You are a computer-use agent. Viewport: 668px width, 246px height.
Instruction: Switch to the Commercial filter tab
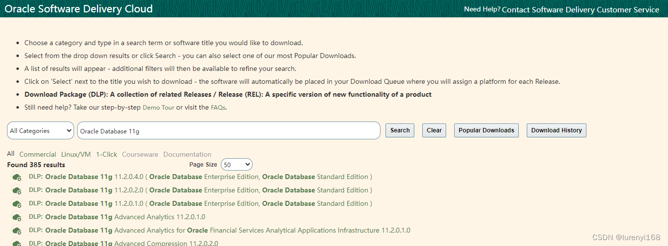click(38, 154)
